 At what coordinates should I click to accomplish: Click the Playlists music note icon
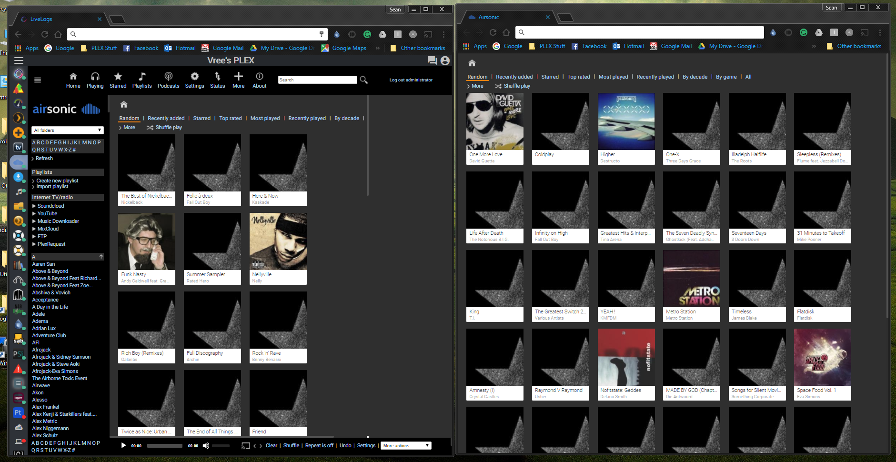click(x=141, y=76)
